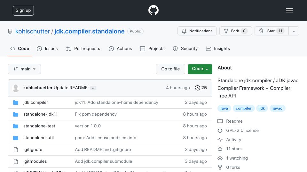The width and height of the screenshot is (307, 172).
Task: Open 'Add README and .gitignore' commit
Action: tap(103, 150)
